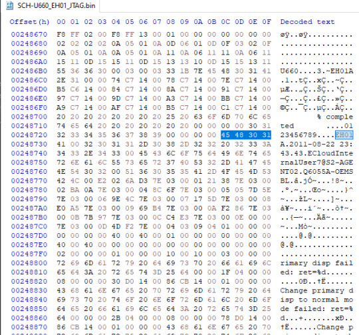
Task: Select offset row 002486B0
Action: click(x=29, y=71)
